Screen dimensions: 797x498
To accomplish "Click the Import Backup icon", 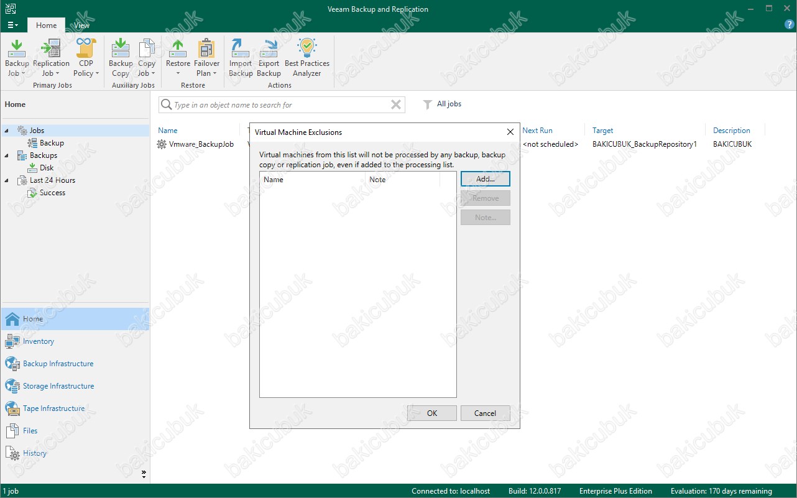I will [241, 47].
